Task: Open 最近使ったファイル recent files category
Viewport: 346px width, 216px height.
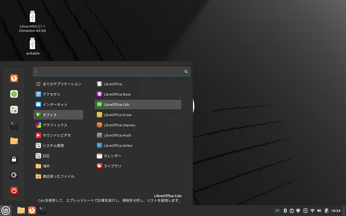Action: point(58,176)
